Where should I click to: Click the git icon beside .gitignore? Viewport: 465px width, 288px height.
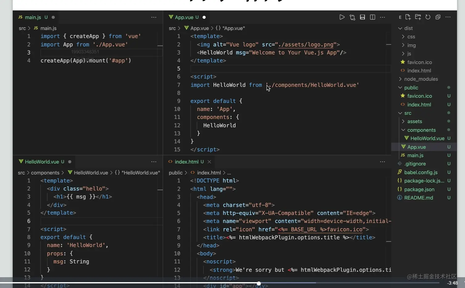400,163
